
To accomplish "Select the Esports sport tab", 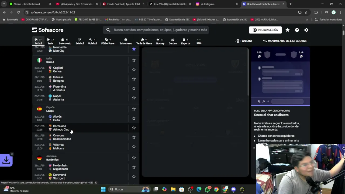I will (185, 41).
